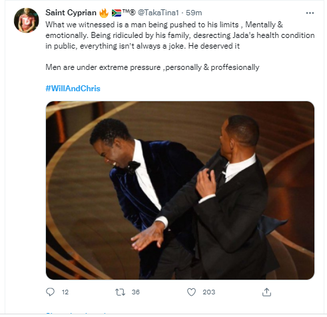Viewport: 327px width, 317px height.
Task: Open the Saint Cyprian display name
Action: 71,13
